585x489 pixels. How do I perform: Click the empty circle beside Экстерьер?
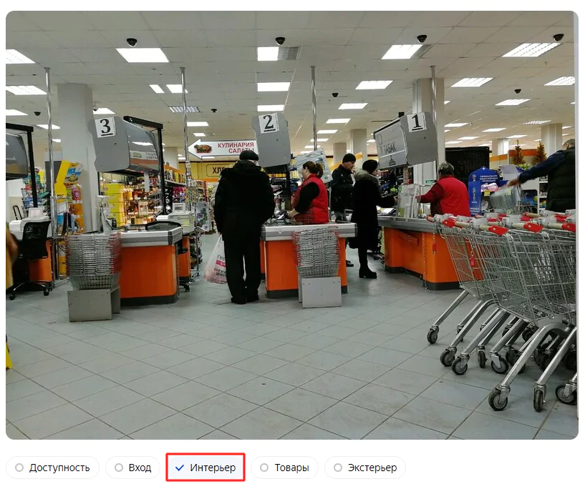coord(338,468)
